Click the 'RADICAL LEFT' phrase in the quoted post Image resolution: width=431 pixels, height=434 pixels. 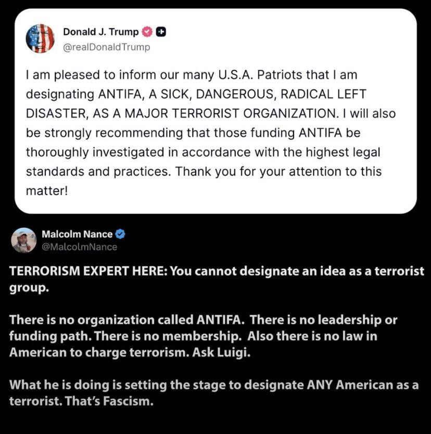pos(323,94)
